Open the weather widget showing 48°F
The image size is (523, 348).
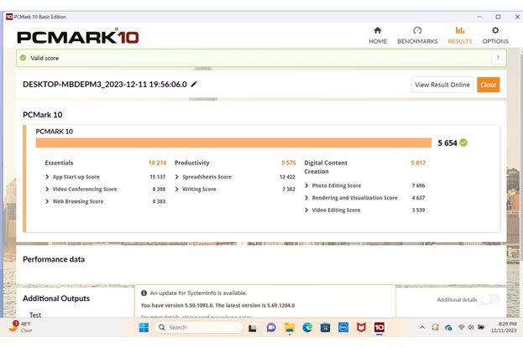point(21,327)
